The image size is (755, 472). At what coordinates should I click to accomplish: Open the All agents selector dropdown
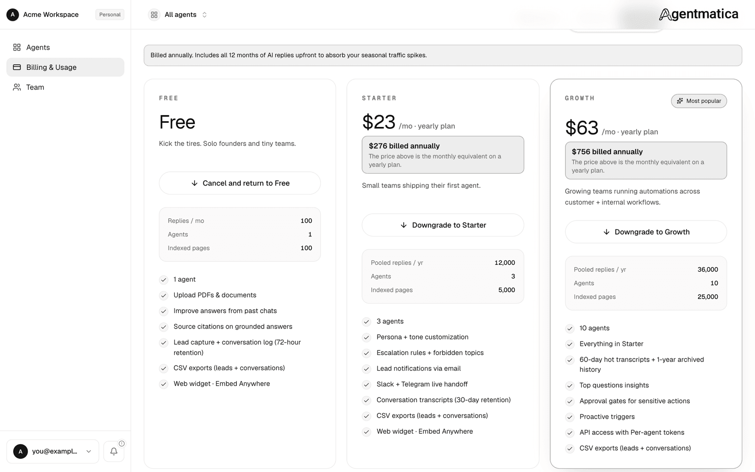tap(178, 15)
